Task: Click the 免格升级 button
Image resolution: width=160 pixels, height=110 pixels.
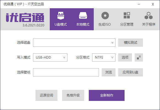Action: coord(73,95)
